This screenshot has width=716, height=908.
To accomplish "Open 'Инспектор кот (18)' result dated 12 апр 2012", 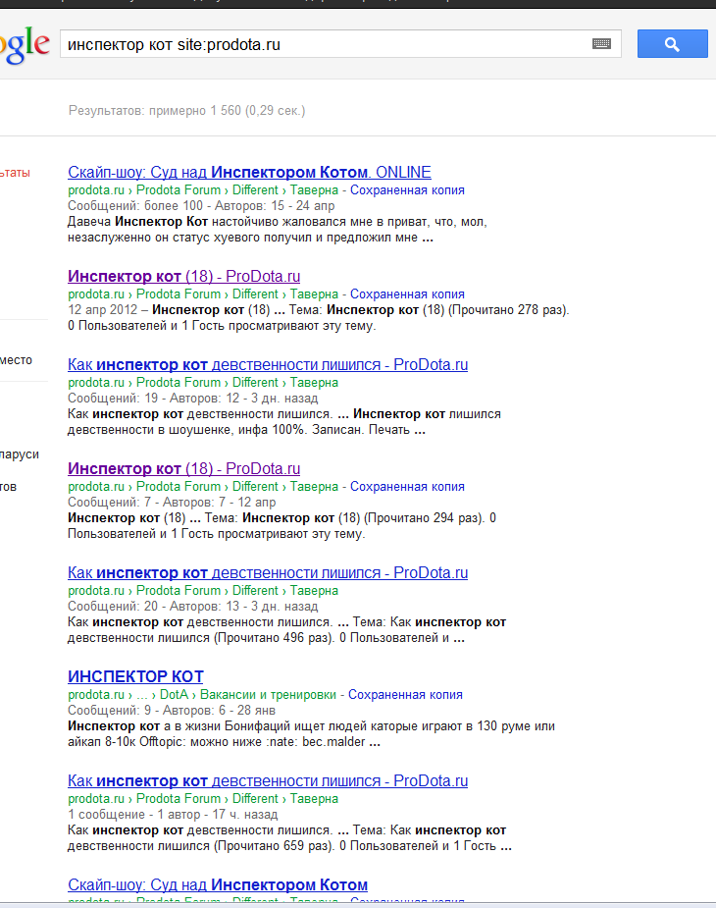I will coord(183,277).
